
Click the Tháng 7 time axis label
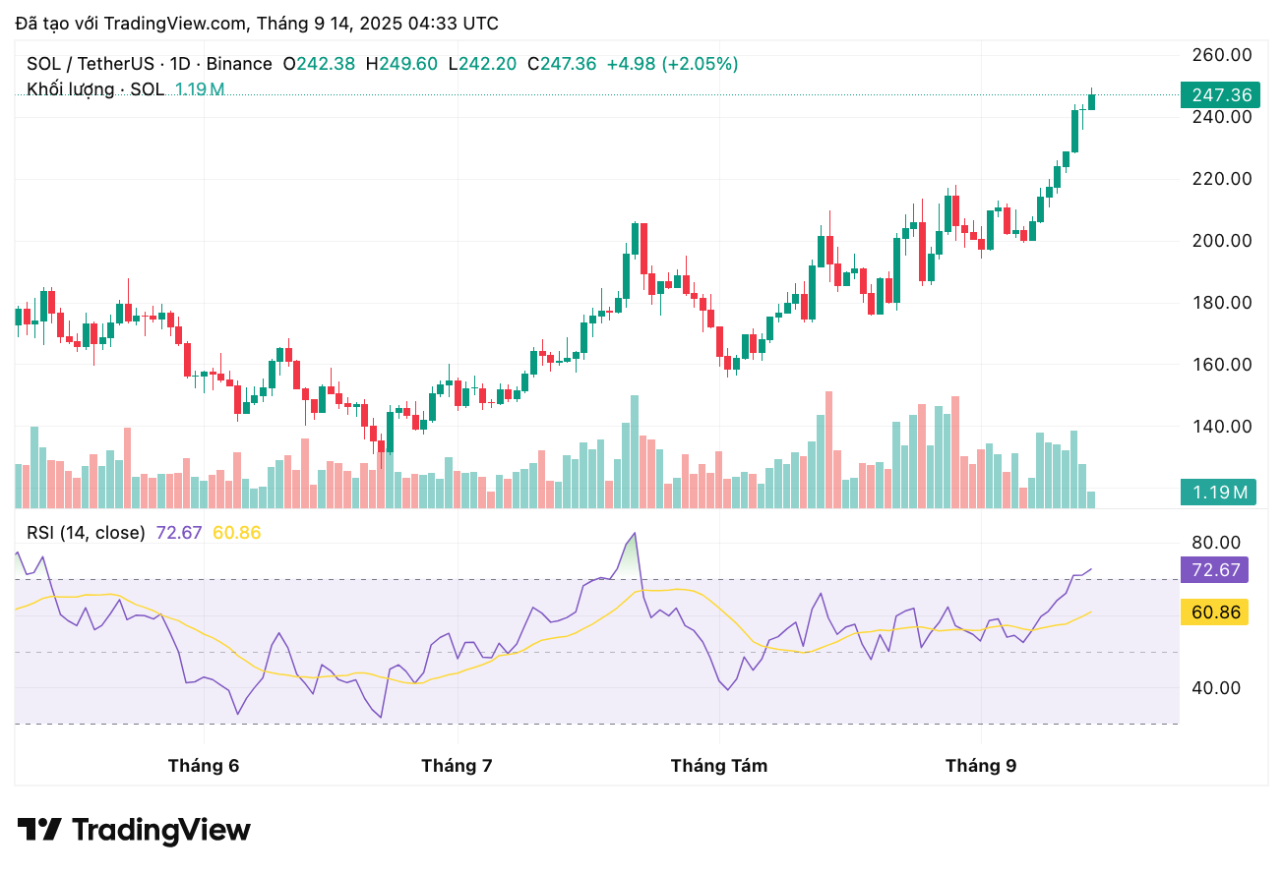(x=457, y=765)
